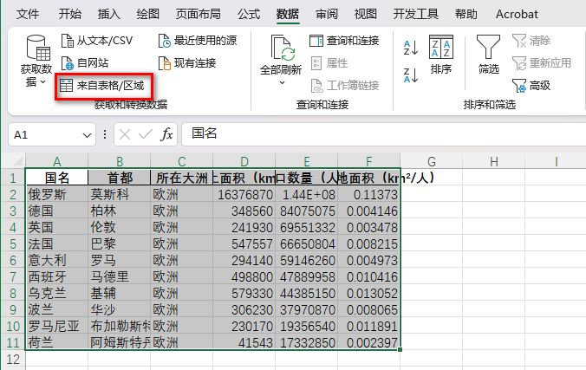Image resolution: width=586 pixels, height=370 pixels.
Task: Click the fx Insert Function icon
Action: point(166,134)
